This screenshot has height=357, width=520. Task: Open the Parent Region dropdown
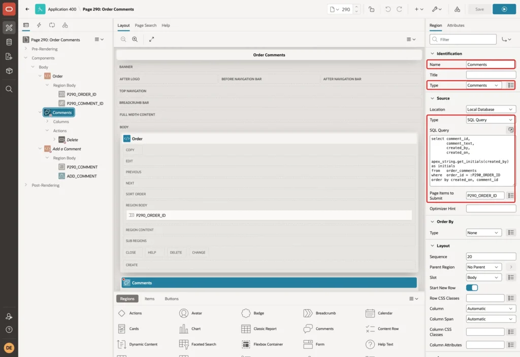click(x=483, y=267)
